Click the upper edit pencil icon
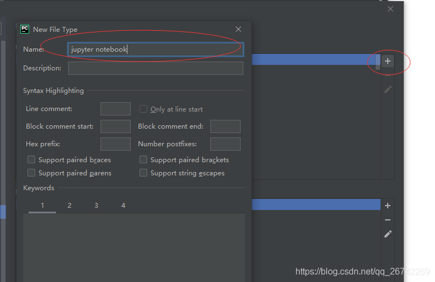The height and width of the screenshot is (282, 435). pos(388,90)
